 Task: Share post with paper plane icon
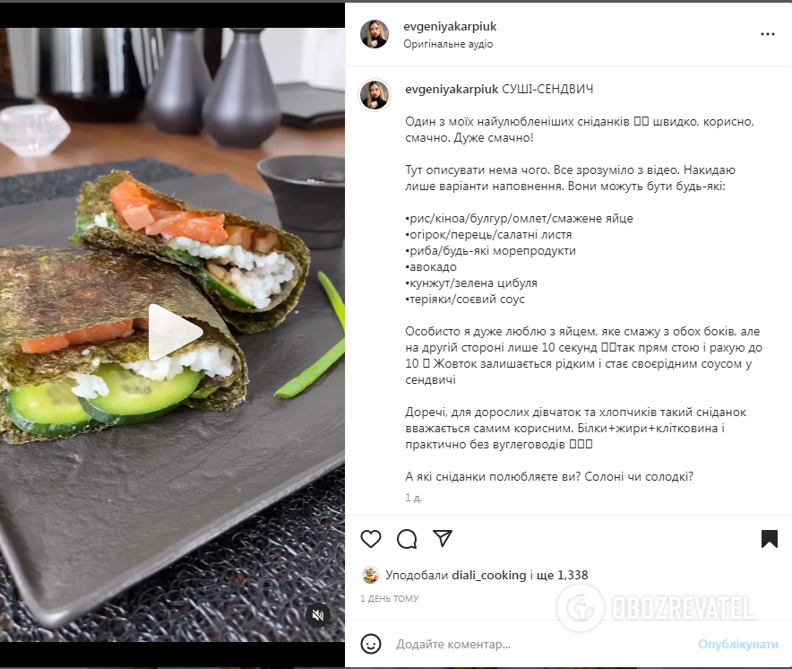click(443, 539)
